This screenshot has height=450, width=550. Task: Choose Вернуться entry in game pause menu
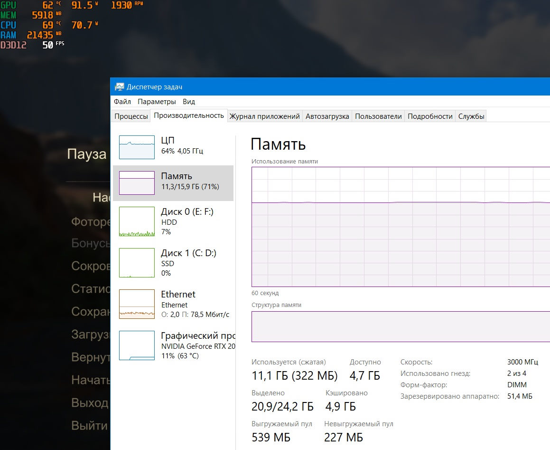91,357
